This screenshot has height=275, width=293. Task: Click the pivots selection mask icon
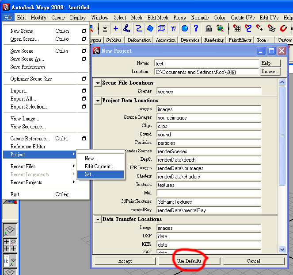tap(173, 28)
